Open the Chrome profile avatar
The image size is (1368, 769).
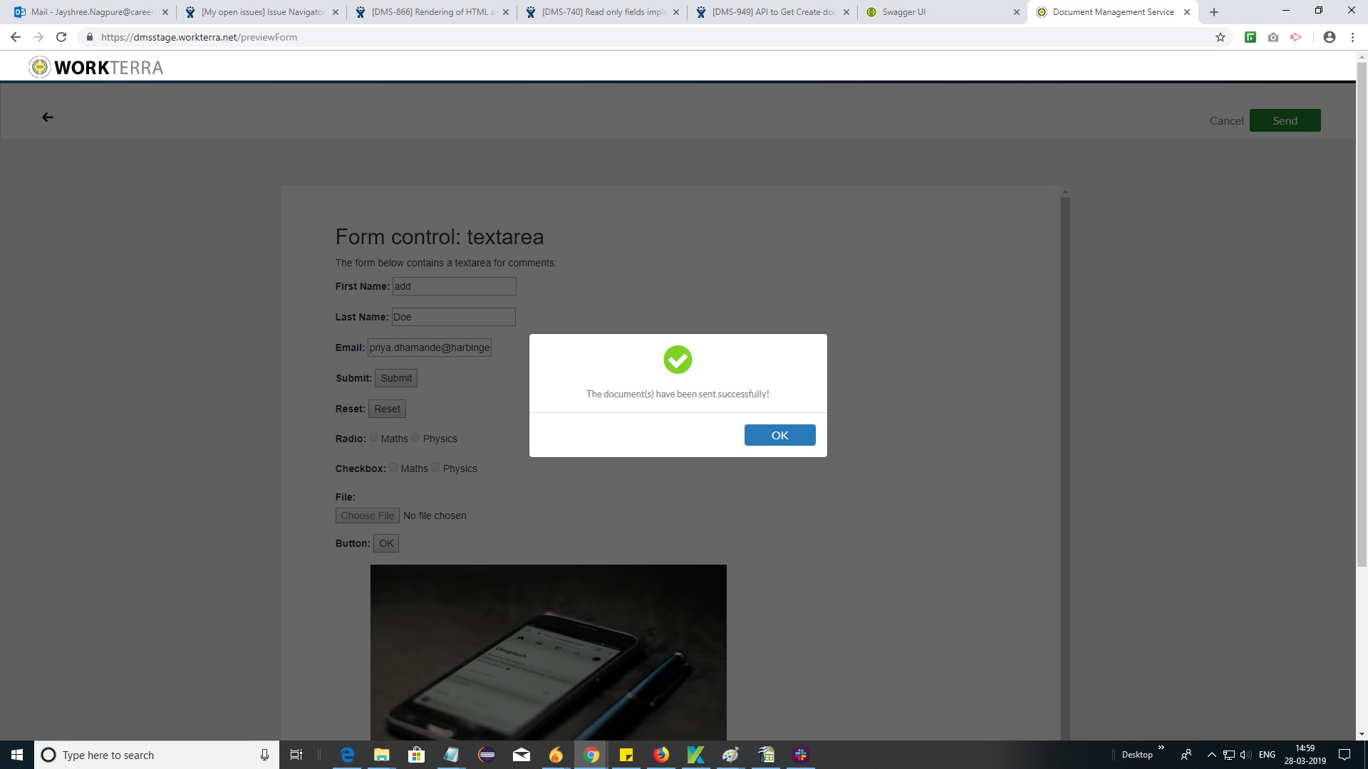click(x=1330, y=37)
